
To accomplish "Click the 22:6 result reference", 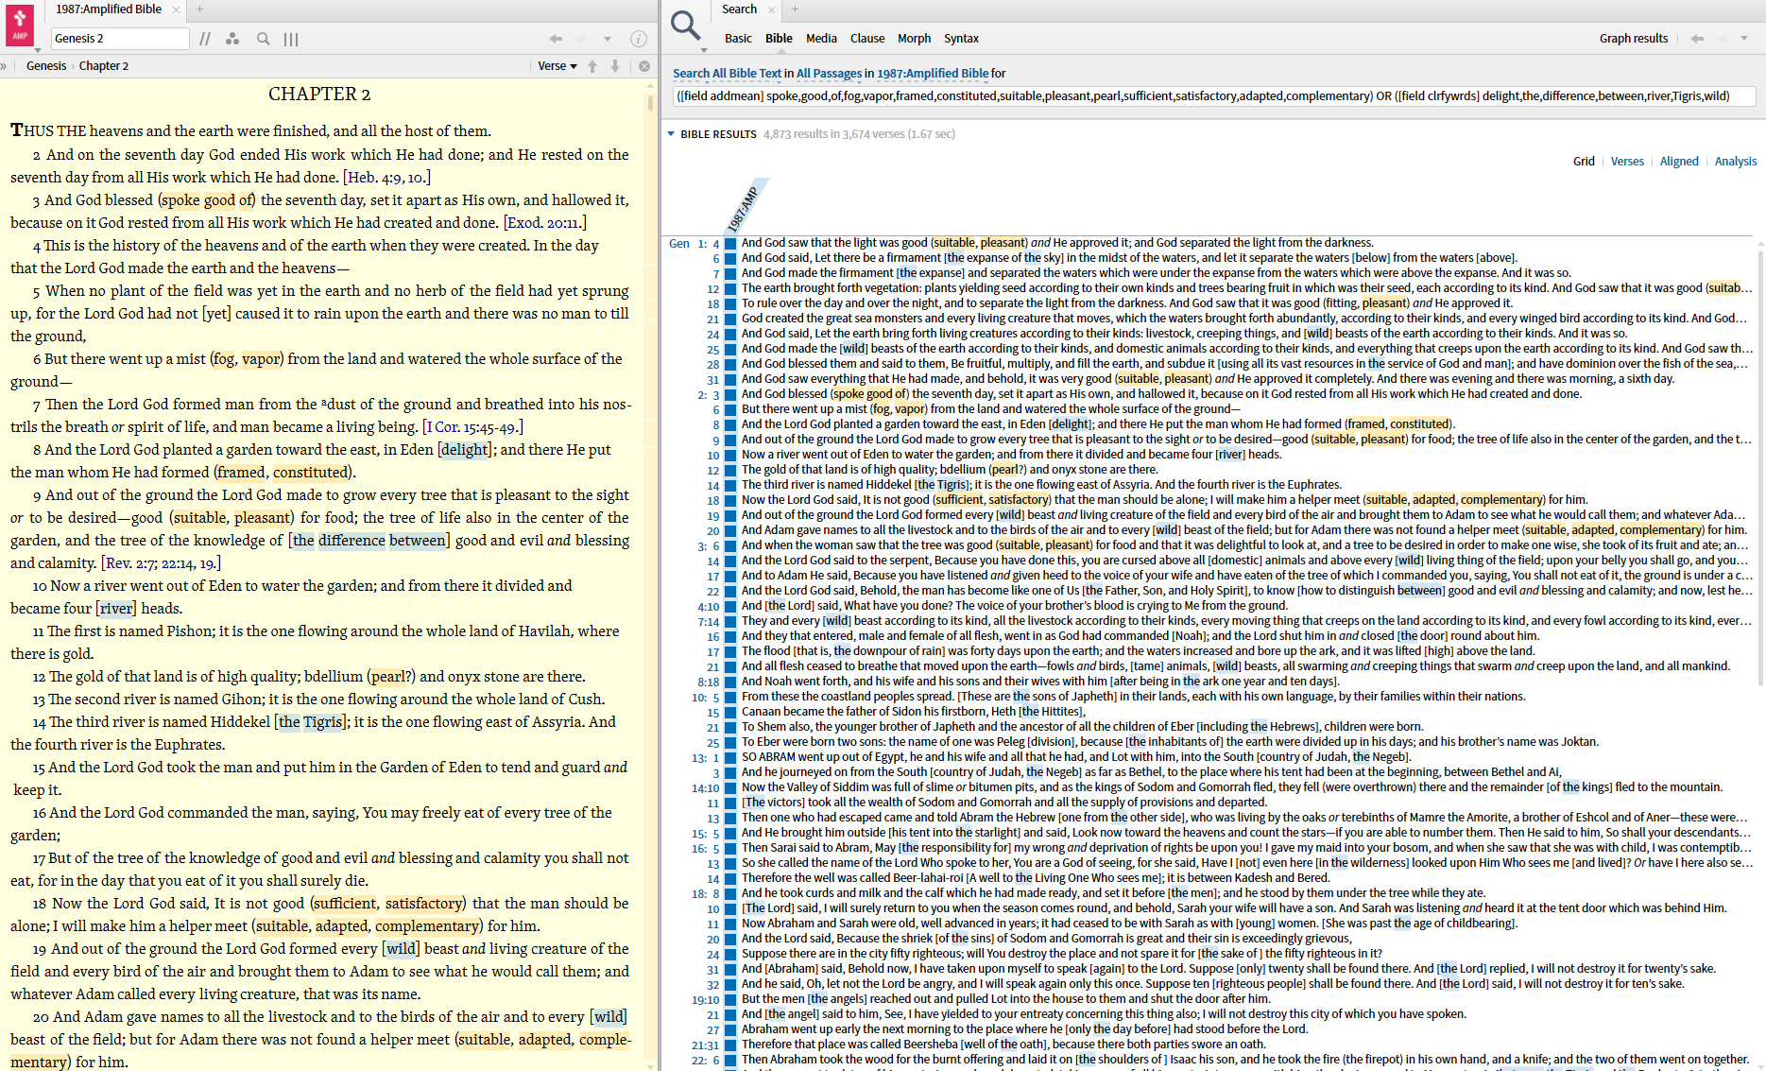I will [x=706, y=1061].
